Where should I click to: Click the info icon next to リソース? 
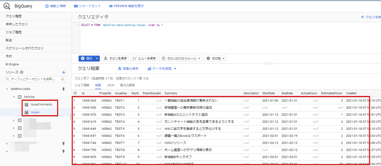point(22,72)
